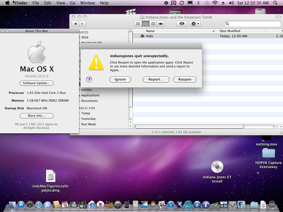This screenshot has width=283, height=212.
Task: Click More Info… in About This Mac
Action: pos(36,116)
